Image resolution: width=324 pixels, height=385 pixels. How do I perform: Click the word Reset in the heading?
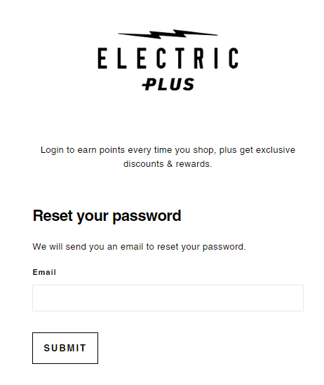tap(53, 215)
